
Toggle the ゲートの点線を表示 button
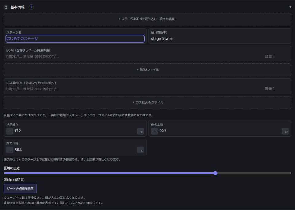pos(20,189)
